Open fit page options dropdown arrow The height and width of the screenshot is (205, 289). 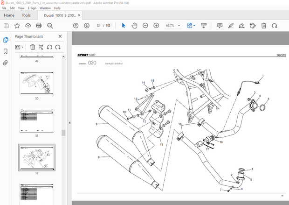point(194,26)
